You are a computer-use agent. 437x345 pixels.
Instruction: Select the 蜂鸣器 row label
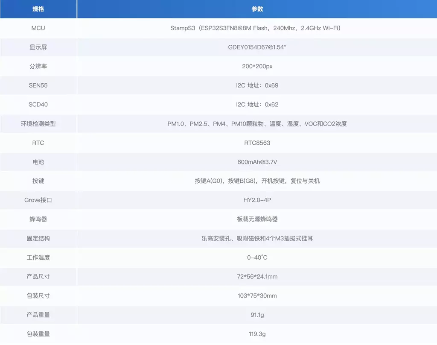click(x=38, y=219)
